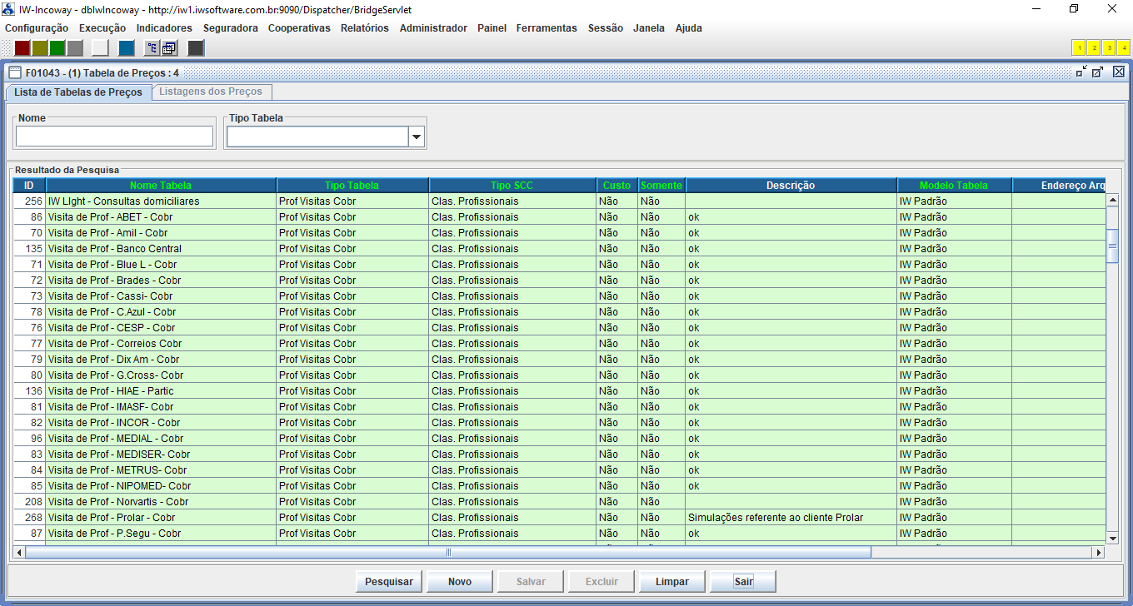
Task: Click the dark charcoal toolbar square
Action: coord(196,47)
